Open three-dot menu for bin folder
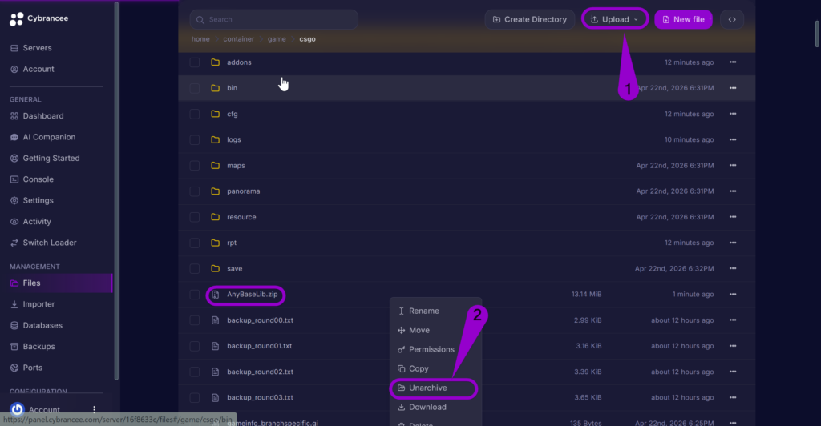Screen dimensions: 821x426 733,88
